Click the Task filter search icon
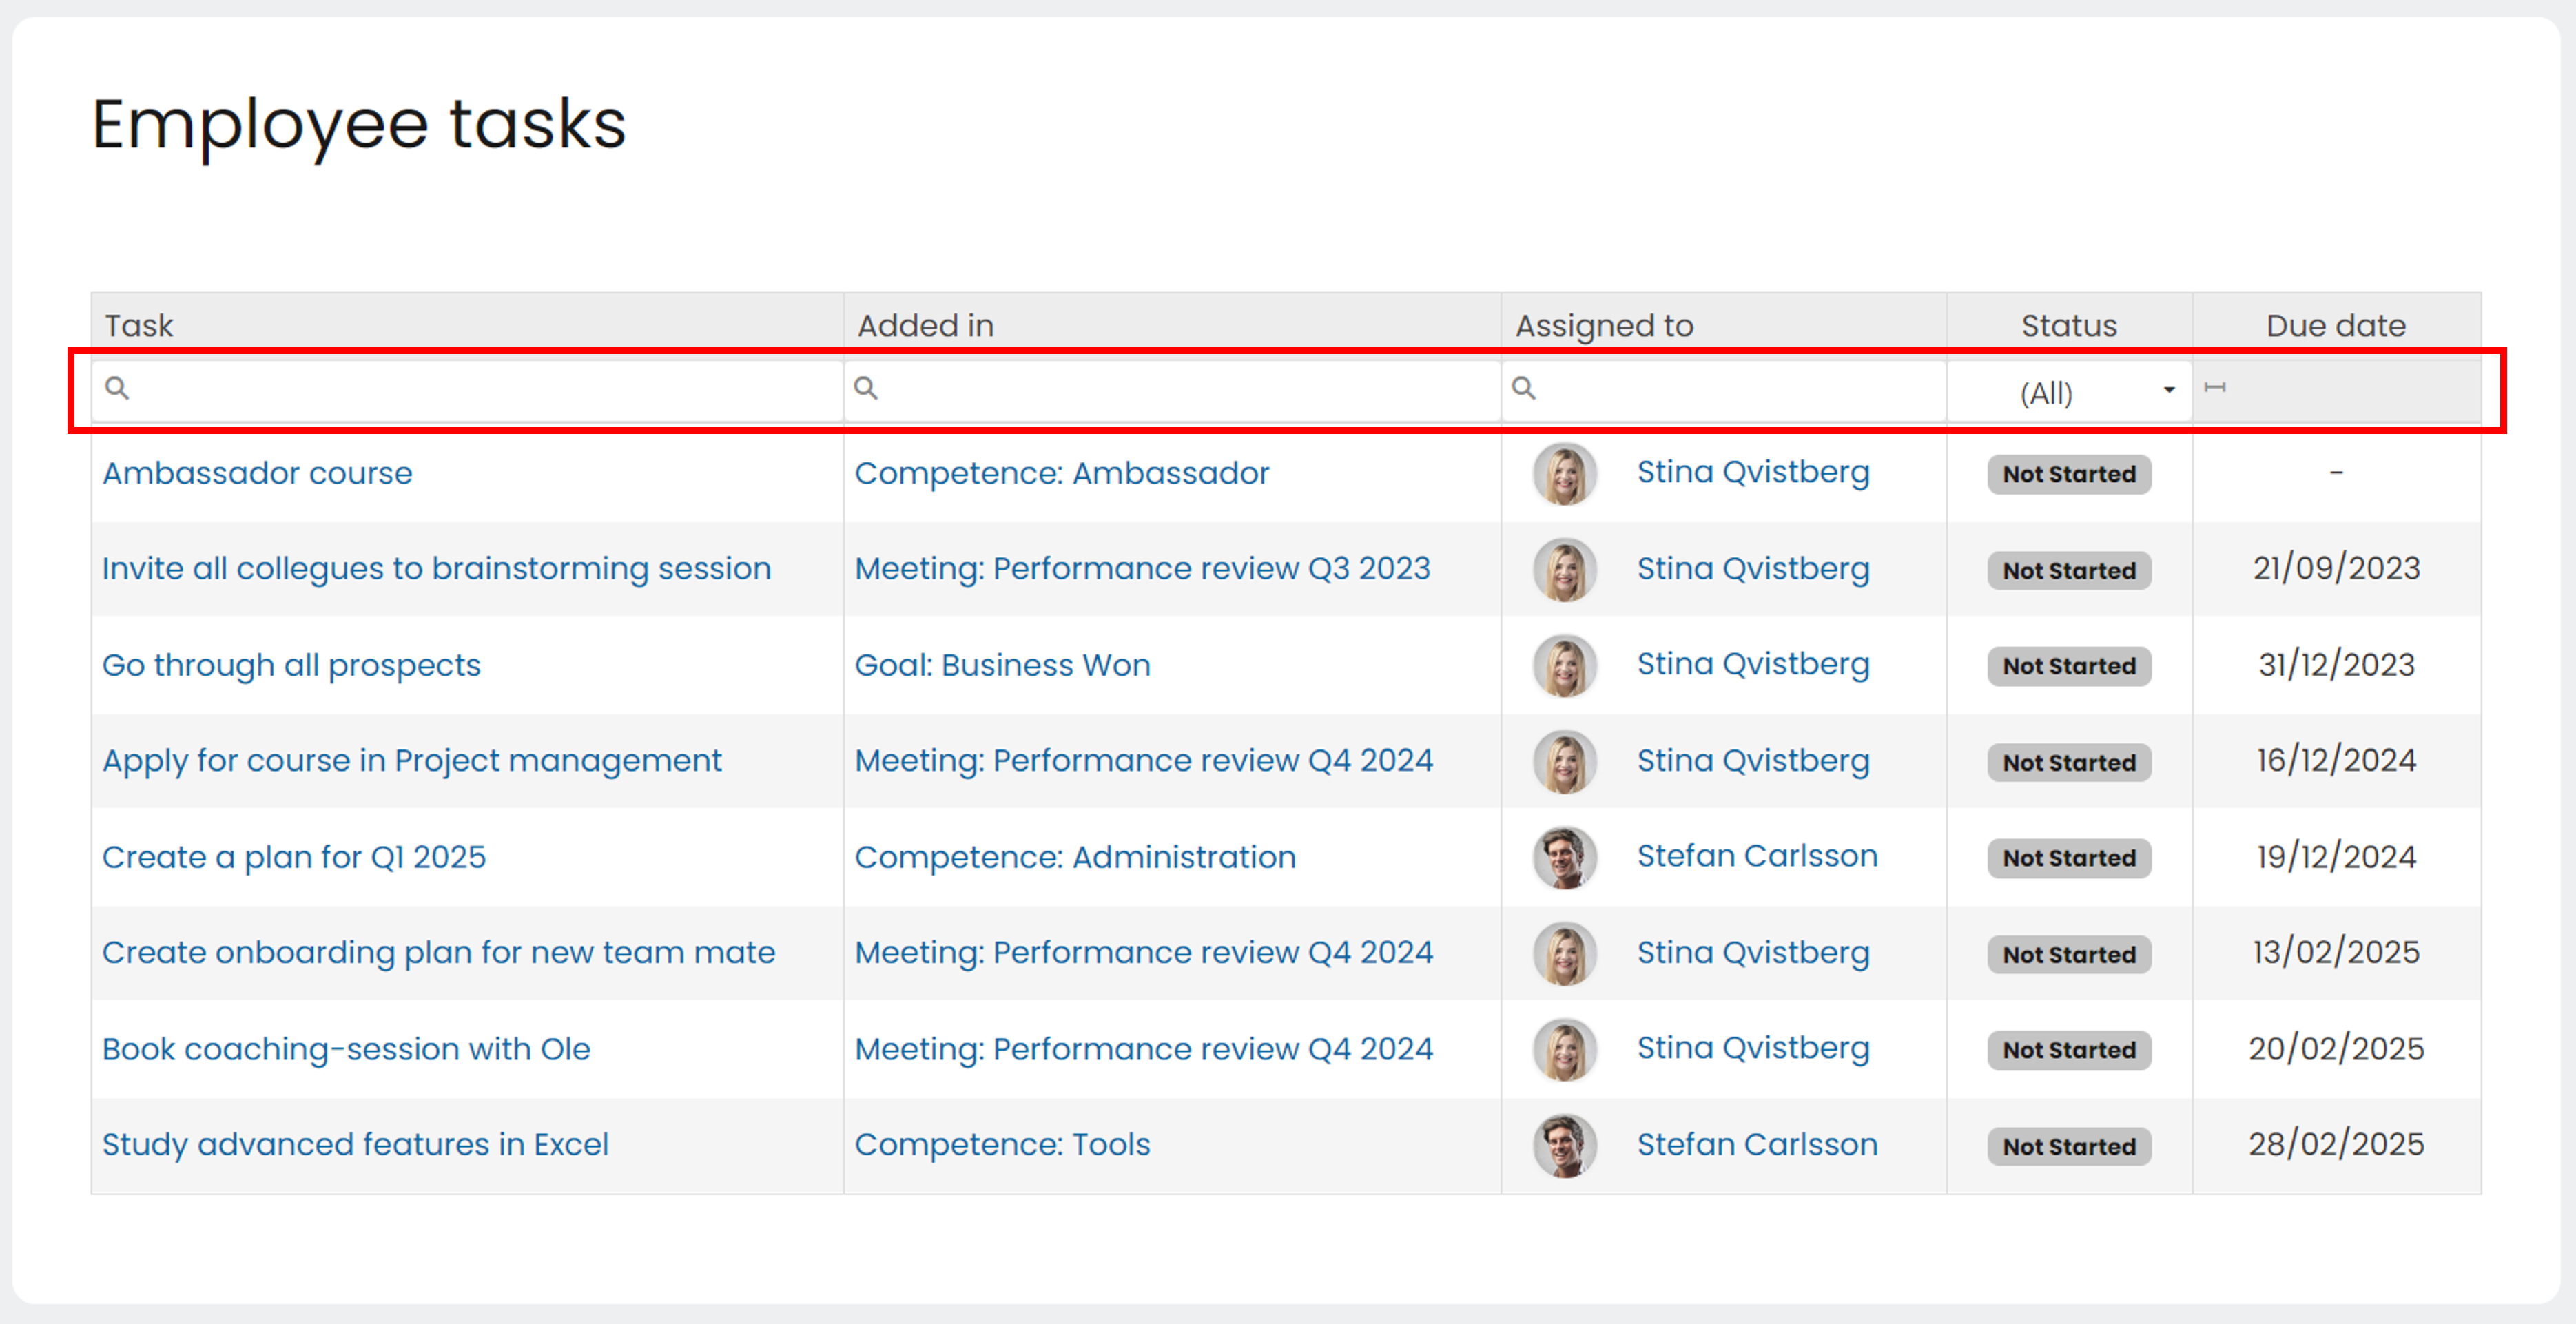The image size is (2576, 1324). 117,388
